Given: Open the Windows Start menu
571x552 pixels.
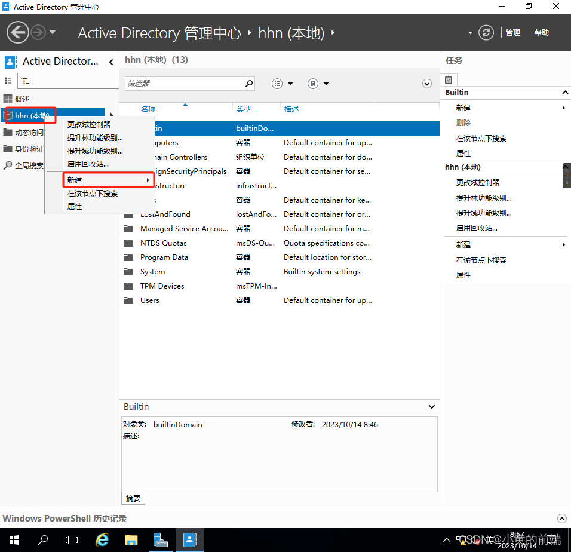Looking at the screenshot, I should [14, 540].
